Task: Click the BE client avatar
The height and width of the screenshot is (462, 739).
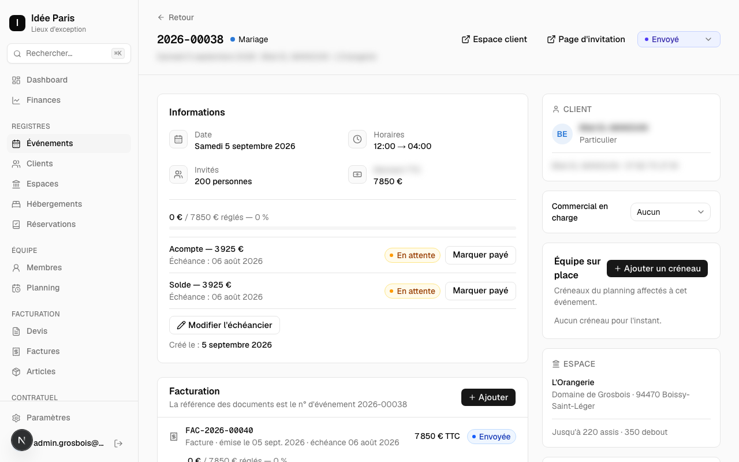Action: [562, 134]
